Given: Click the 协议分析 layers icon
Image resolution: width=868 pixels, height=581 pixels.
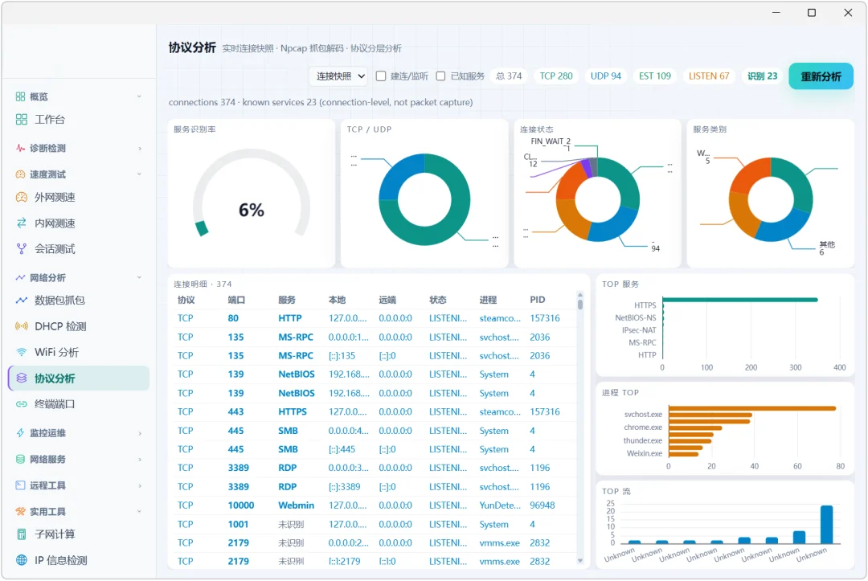Looking at the screenshot, I should (x=22, y=378).
